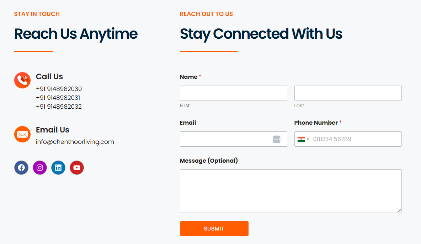Click phone number +91 9148982032
This screenshot has height=244, width=421.
59,107
